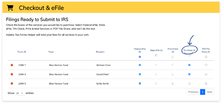This screenshot has width=222, height=104.
Task: Remove the 1099-S David Patel filing
Action: tap(12, 74)
